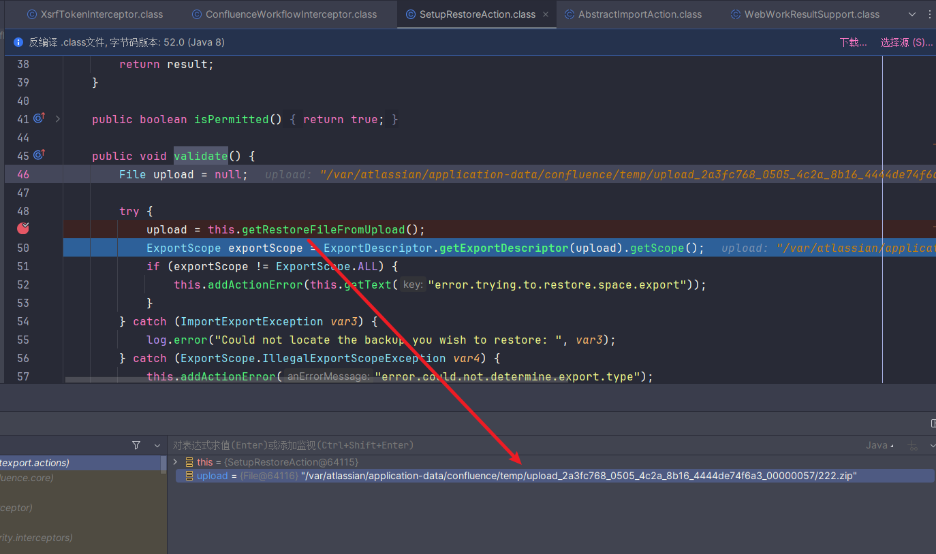This screenshot has width=936, height=554.
Task: Click 'ExportScope.ALL' on line 51
Action: (327, 266)
